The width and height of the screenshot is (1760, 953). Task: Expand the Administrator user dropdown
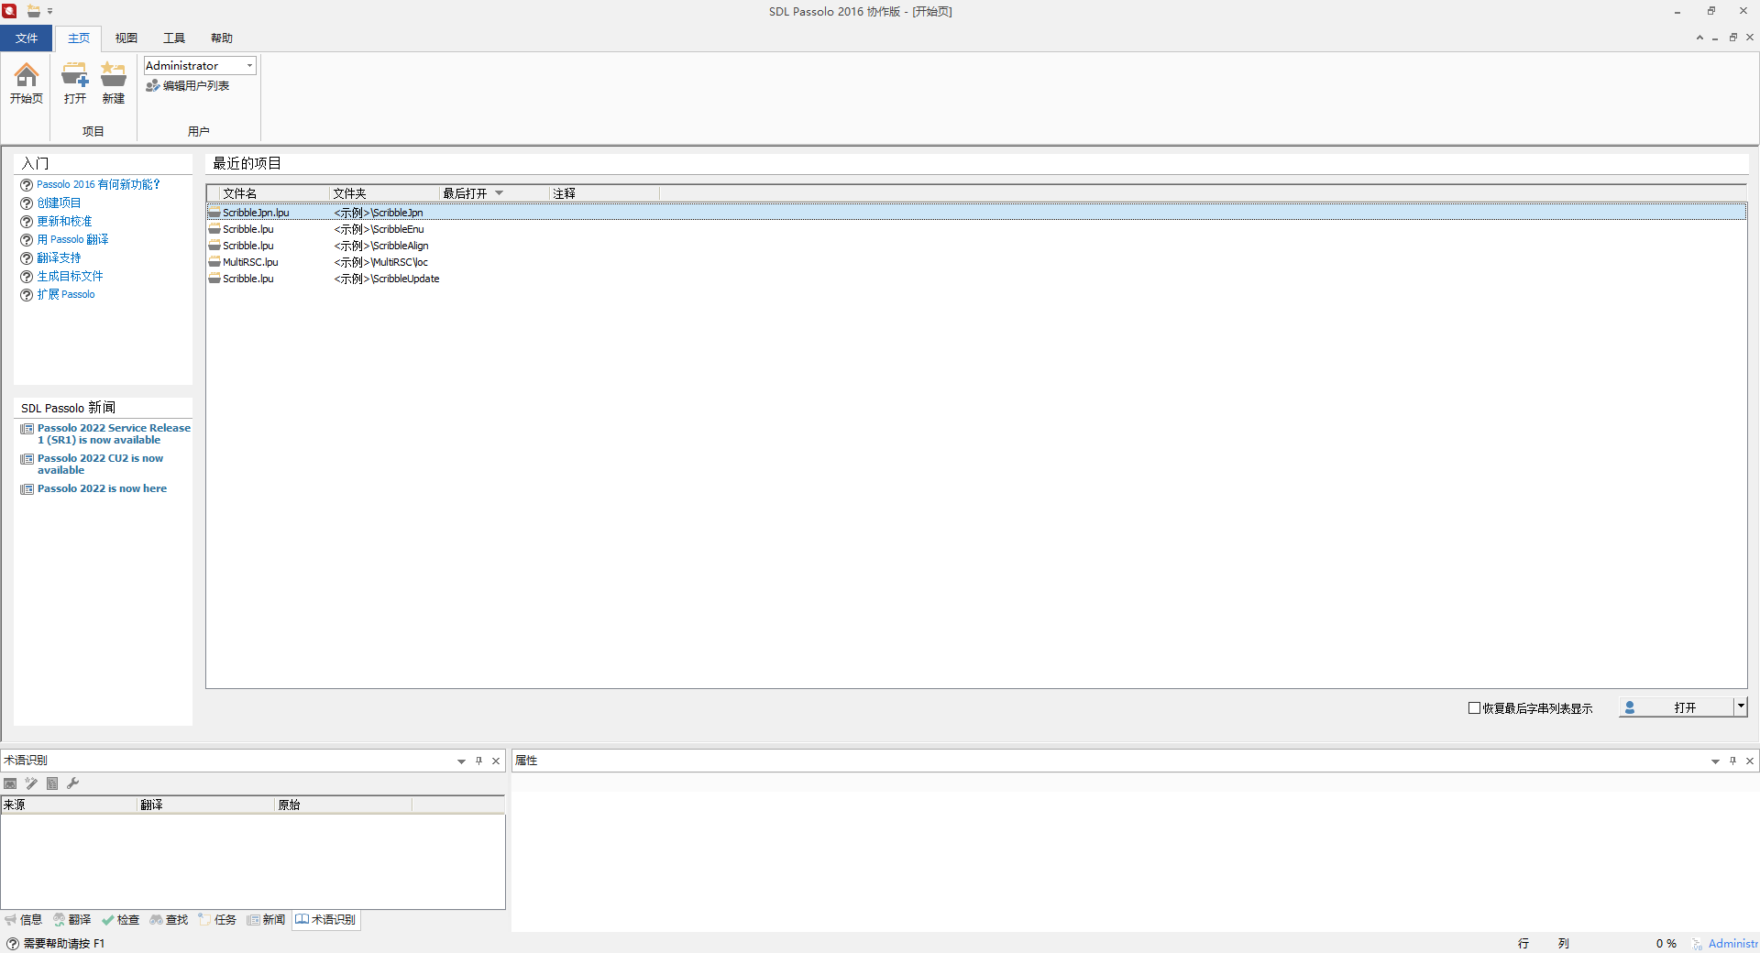point(249,66)
